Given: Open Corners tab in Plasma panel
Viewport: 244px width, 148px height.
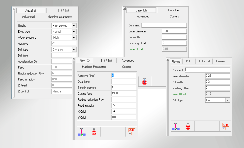Looking at the screenshot, I should 221,61.
